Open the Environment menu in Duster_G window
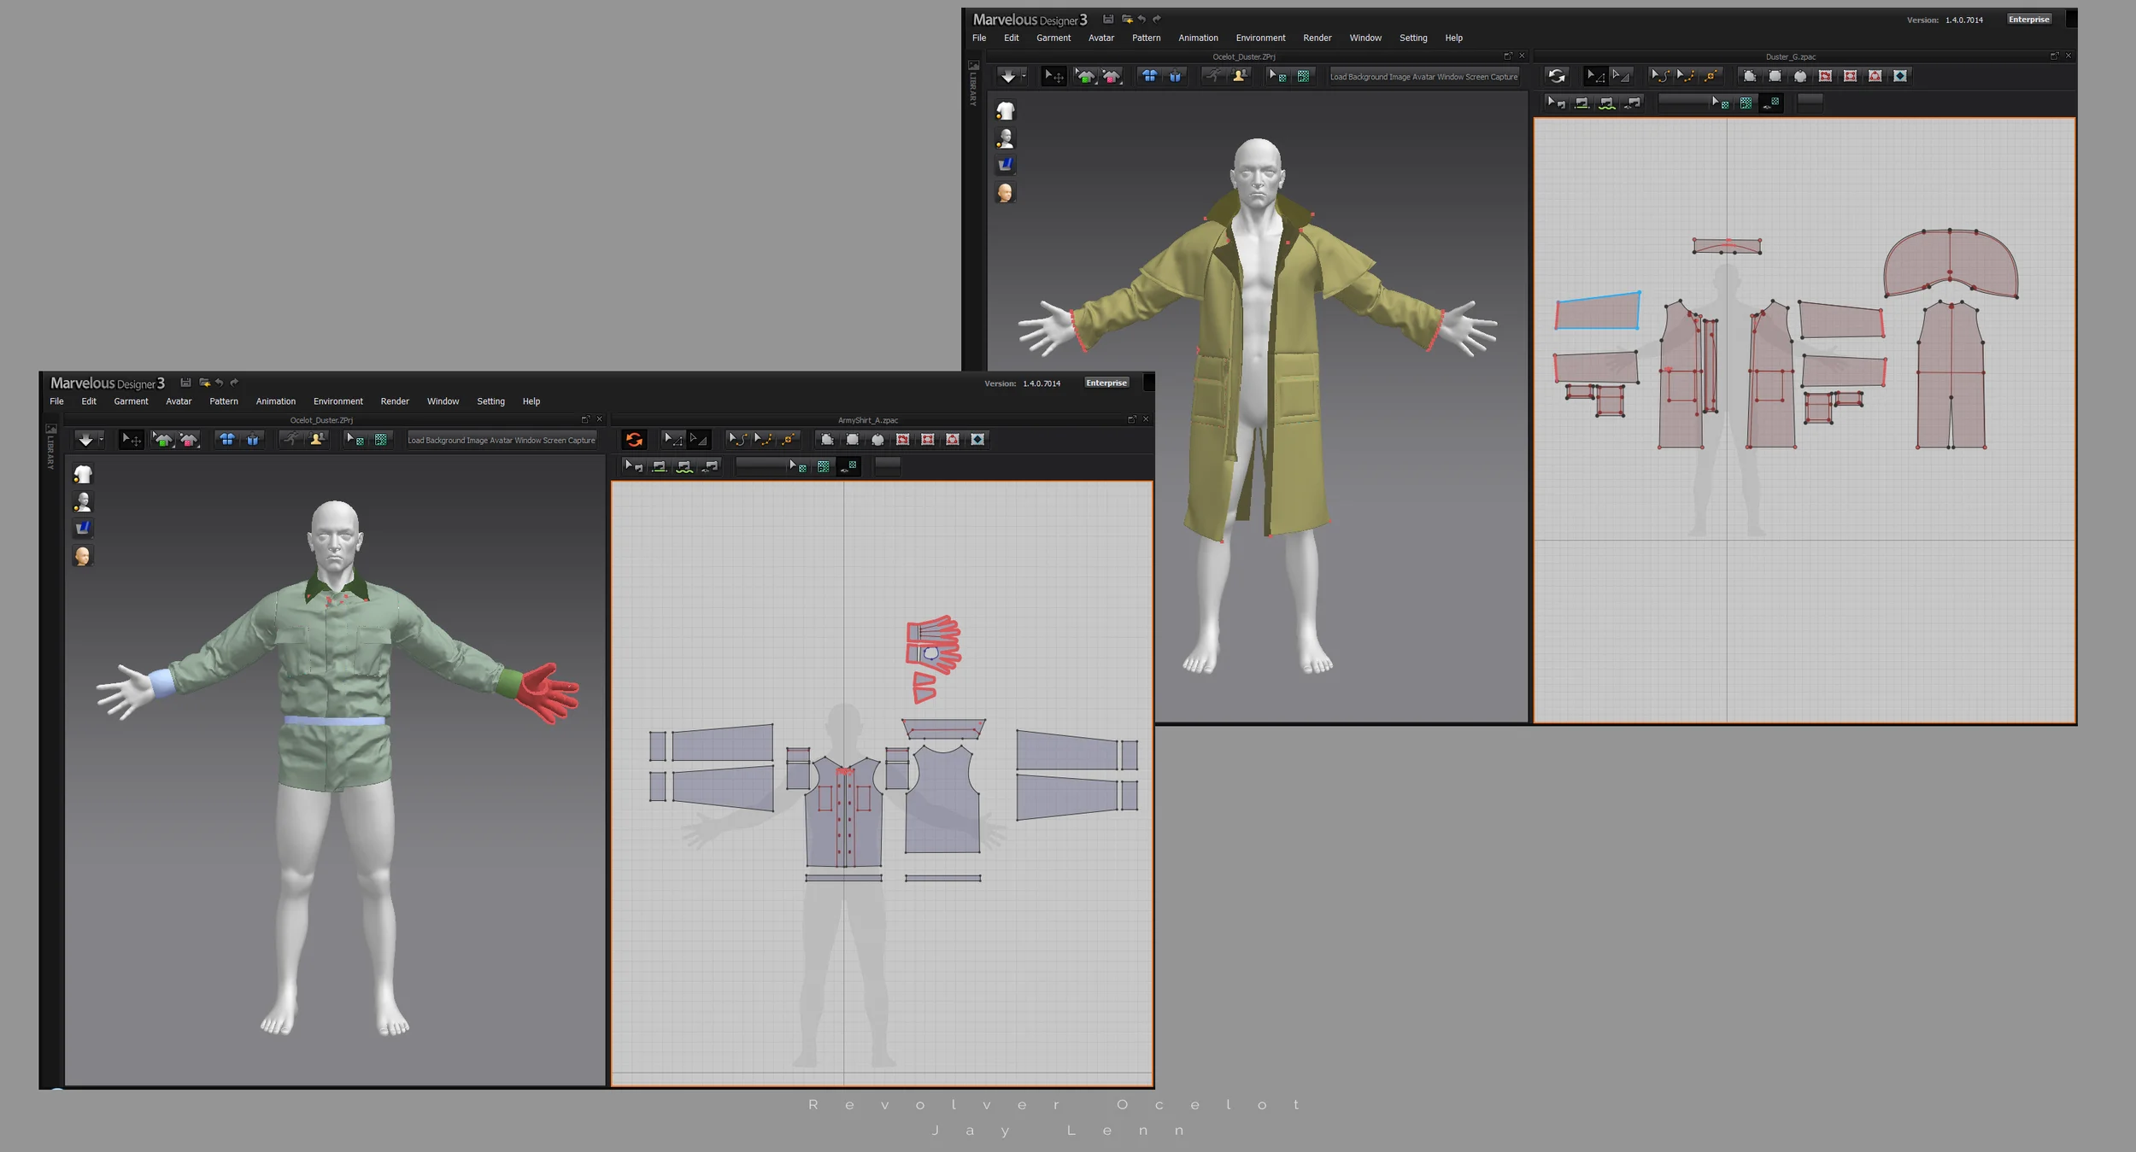The width and height of the screenshot is (2136, 1152). (1260, 38)
